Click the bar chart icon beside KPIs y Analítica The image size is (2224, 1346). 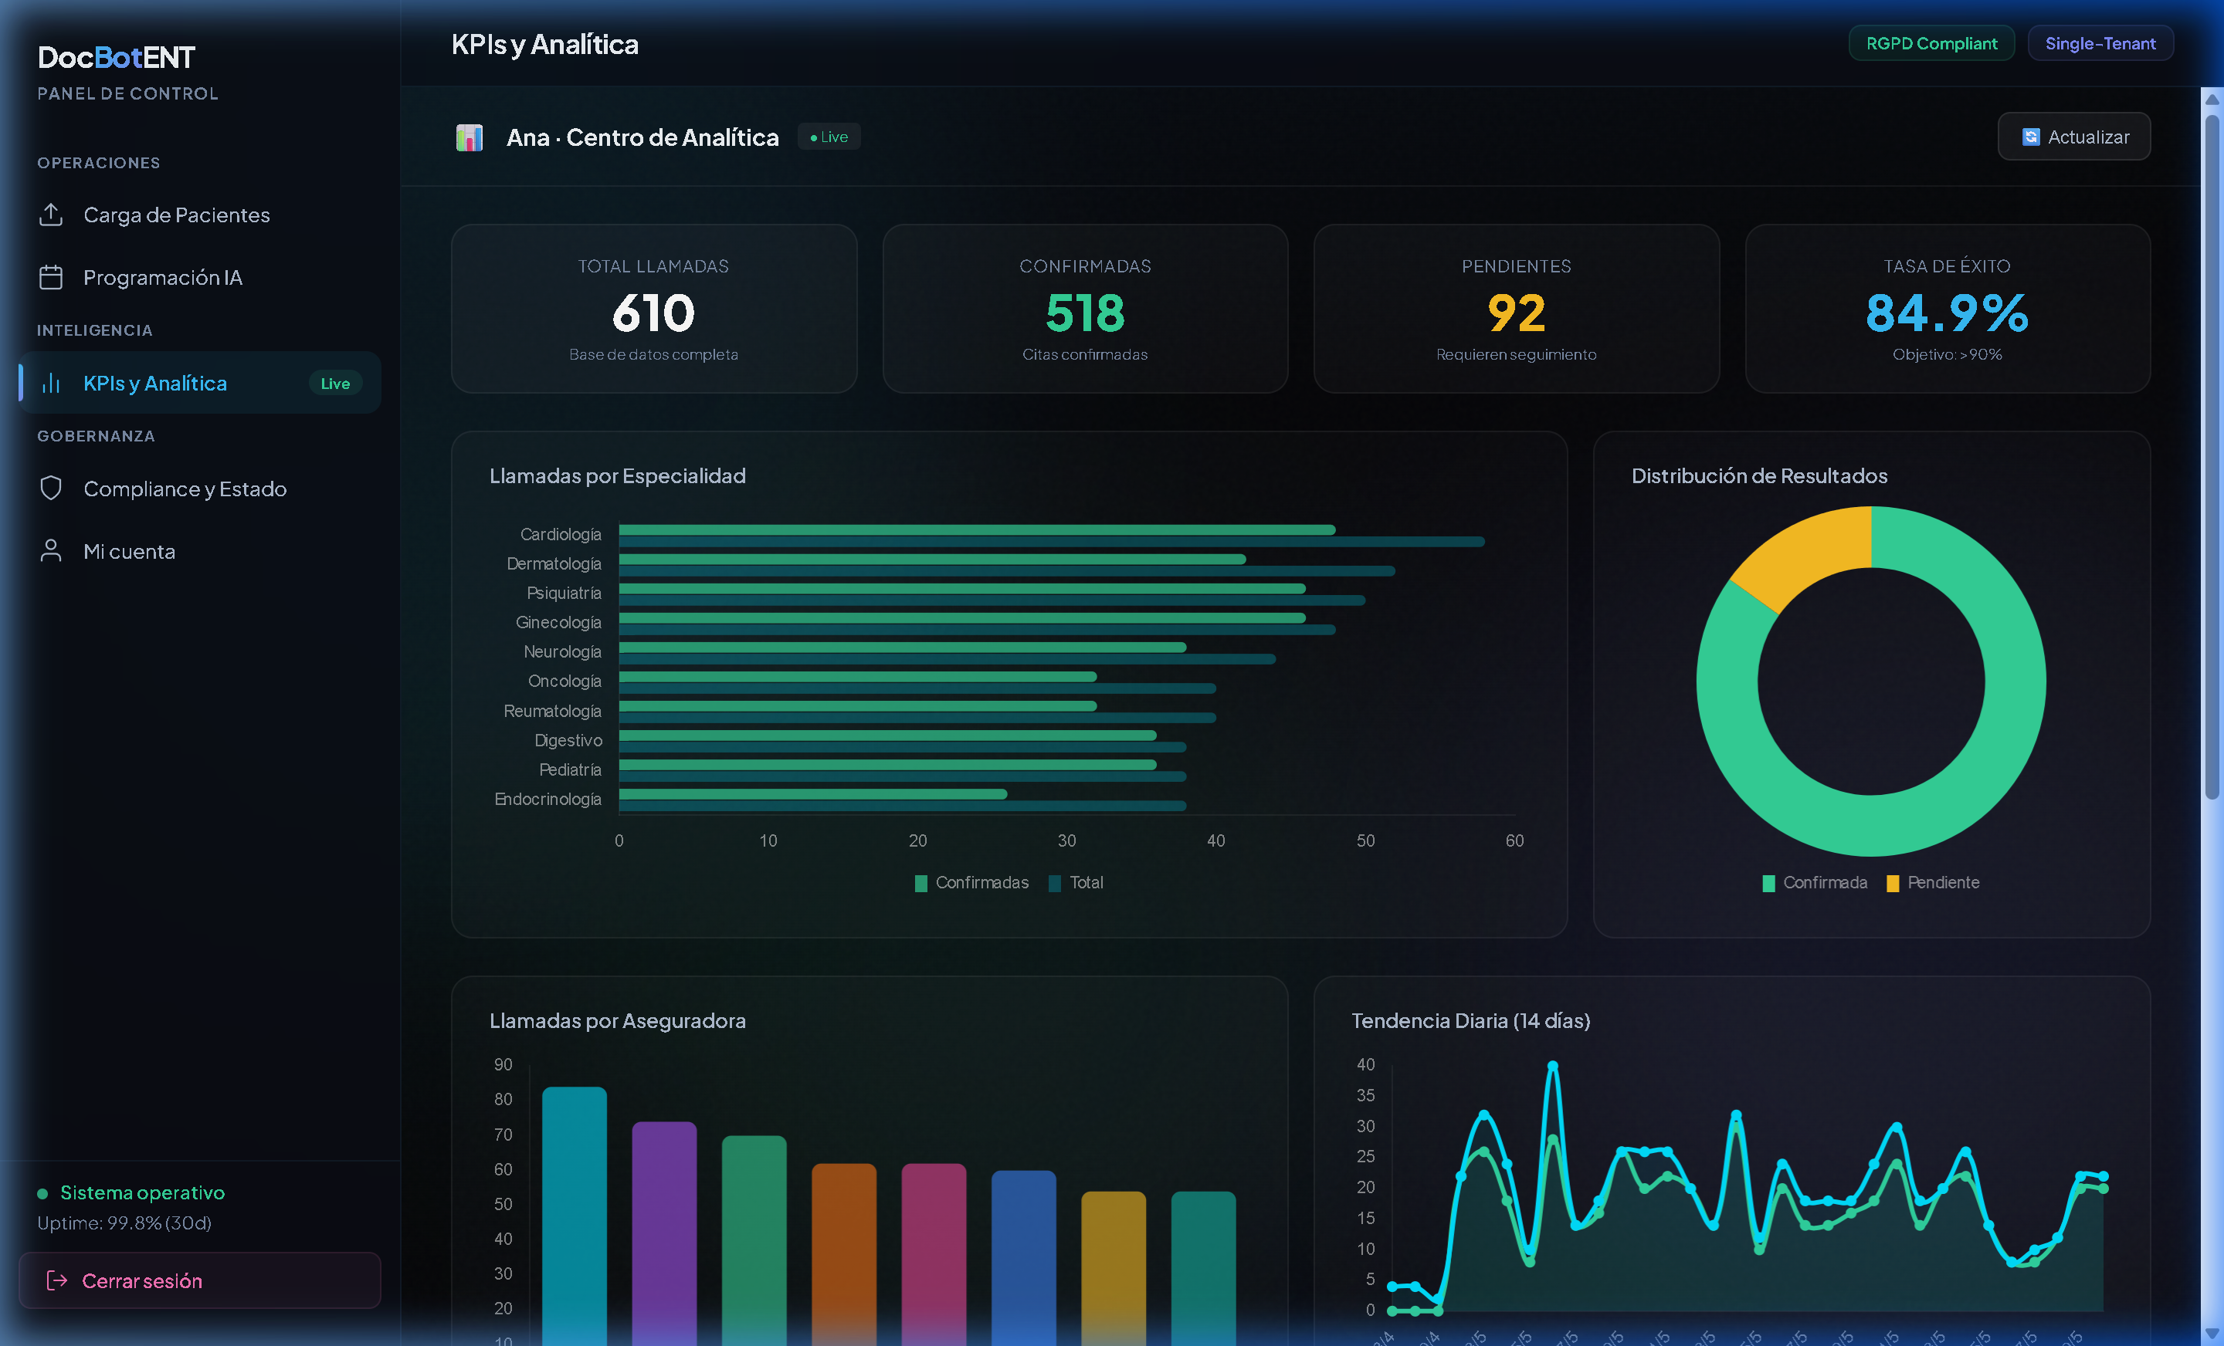50,384
